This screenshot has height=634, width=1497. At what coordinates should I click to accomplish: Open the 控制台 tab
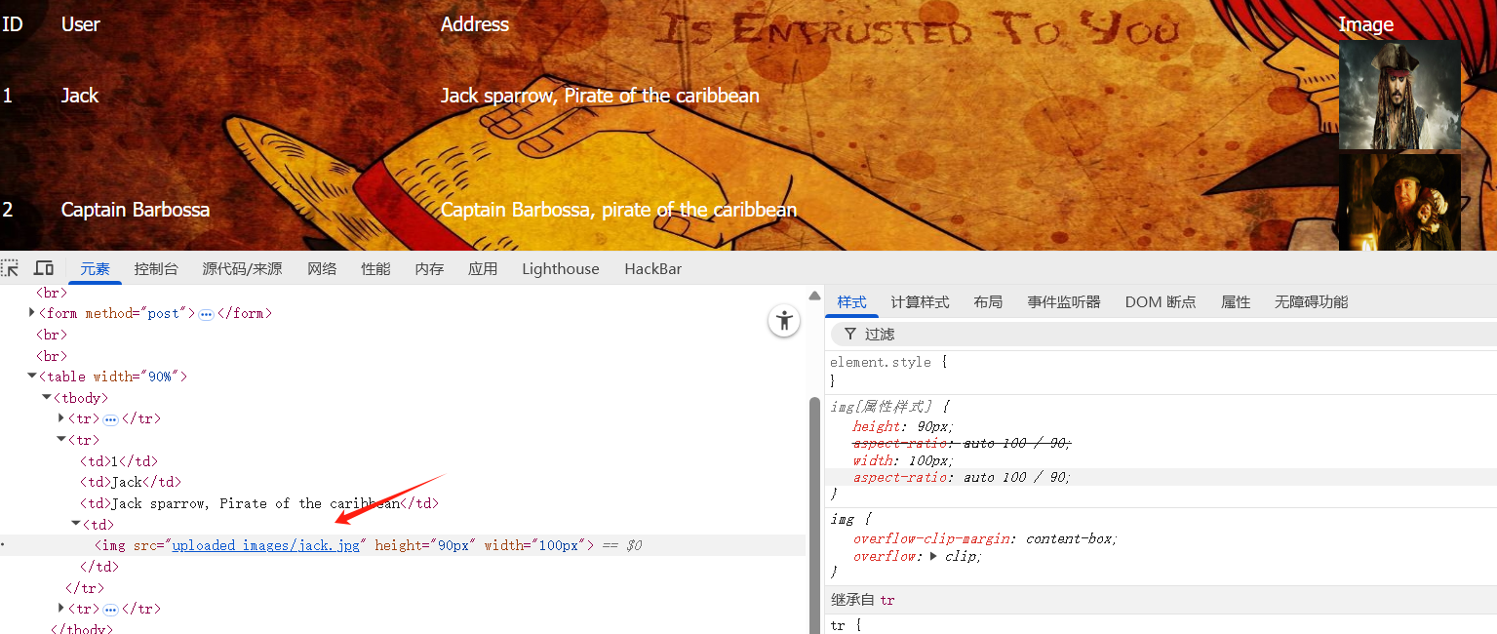coord(156,269)
